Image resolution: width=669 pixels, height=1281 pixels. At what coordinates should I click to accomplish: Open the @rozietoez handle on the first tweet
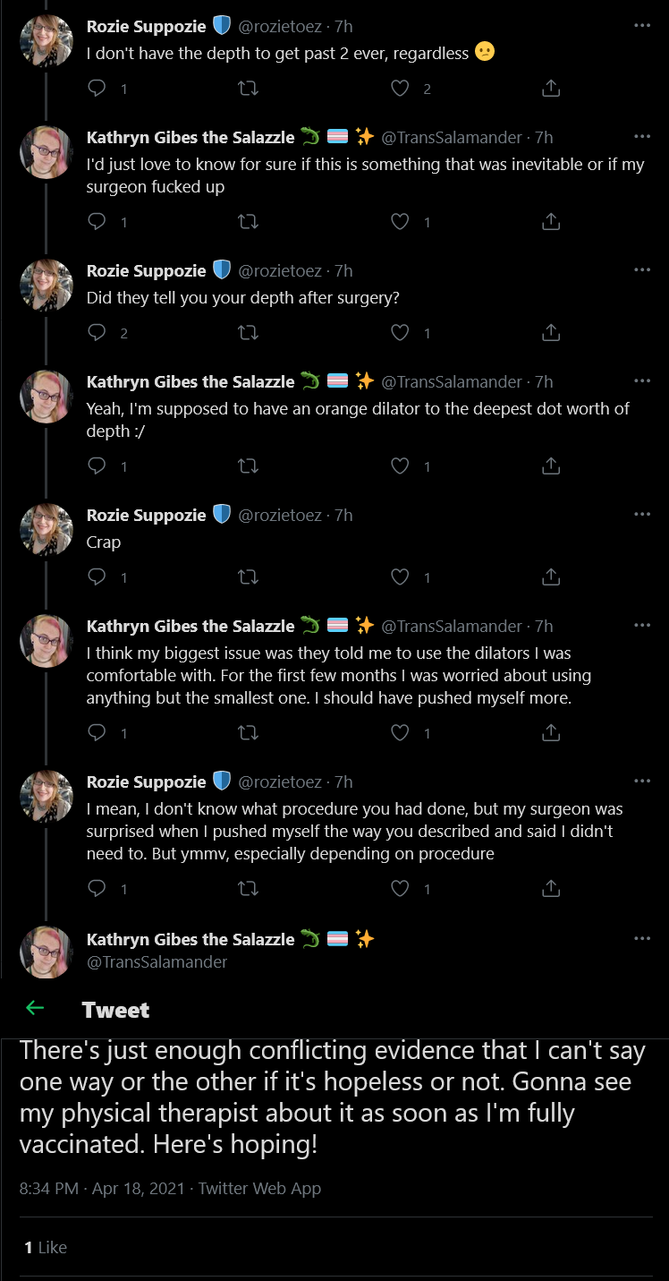click(x=280, y=27)
